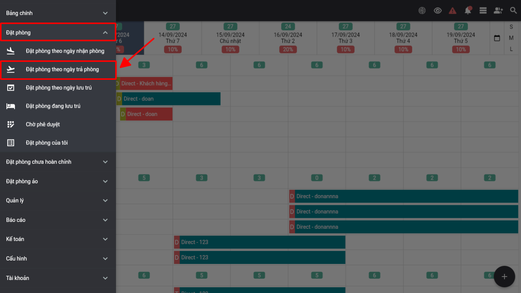Open Đặt phòng của tôi menu item
This screenshot has height=293, width=521.
58,142
